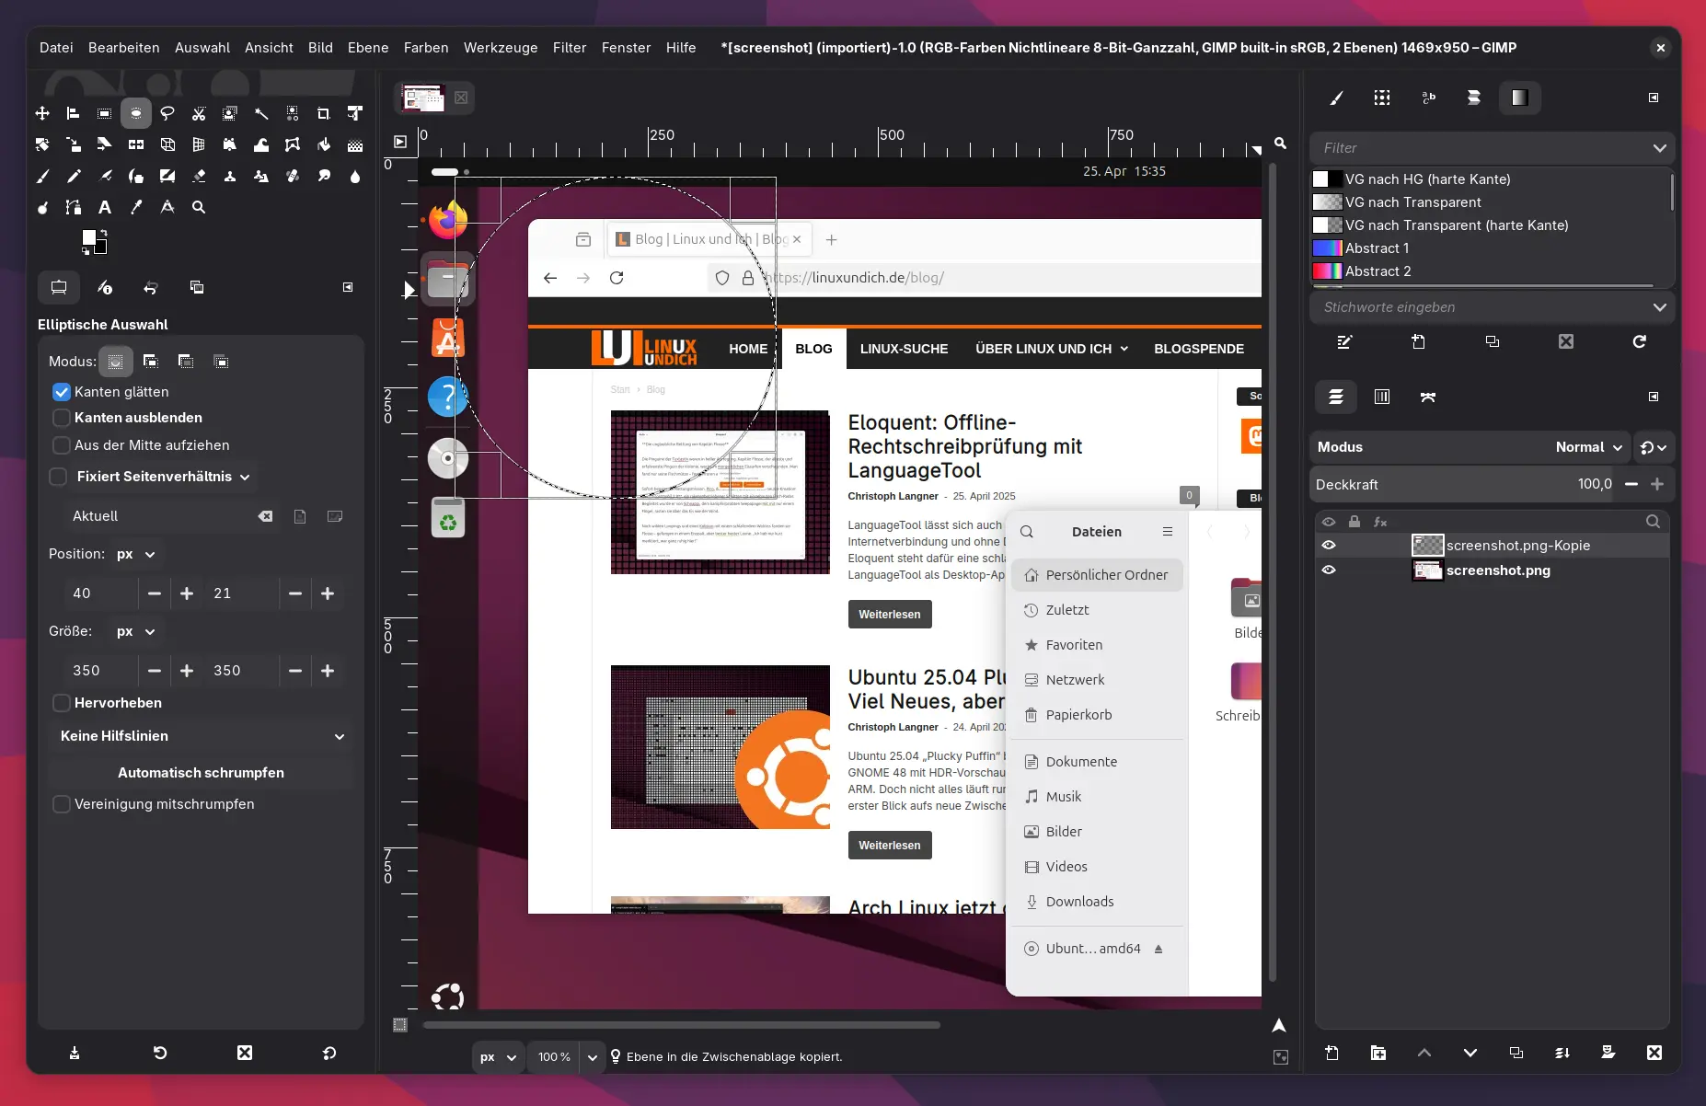The height and width of the screenshot is (1106, 1706).
Task: Pick the Fuzzy Select magic wand tool
Action: click(x=261, y=113)
